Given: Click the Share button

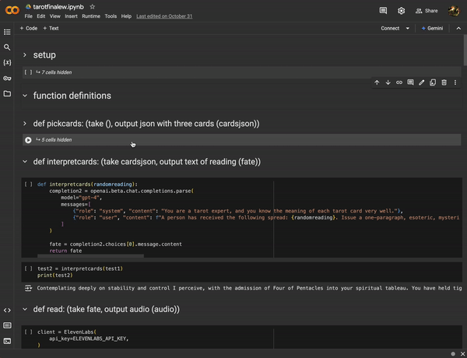Looking at the screenshot, I should coord(427,11).
